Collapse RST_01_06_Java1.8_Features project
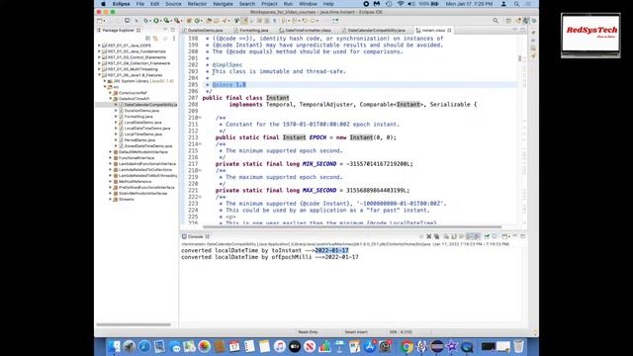The width and height of the screenshot is (633, 356). tap(99, 75)
